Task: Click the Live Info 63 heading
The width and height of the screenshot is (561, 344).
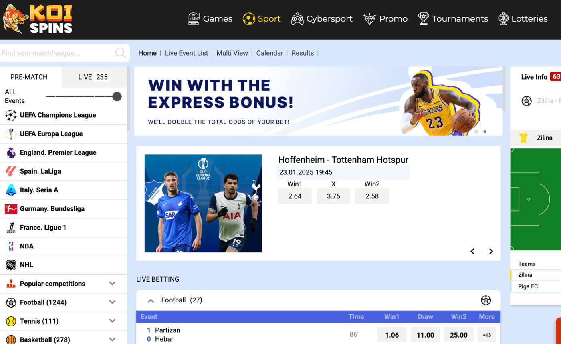Action: point(541,77)
